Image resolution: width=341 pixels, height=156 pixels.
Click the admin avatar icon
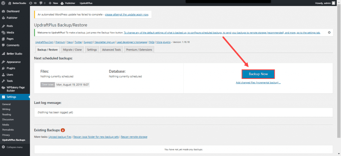pos(333,3)
